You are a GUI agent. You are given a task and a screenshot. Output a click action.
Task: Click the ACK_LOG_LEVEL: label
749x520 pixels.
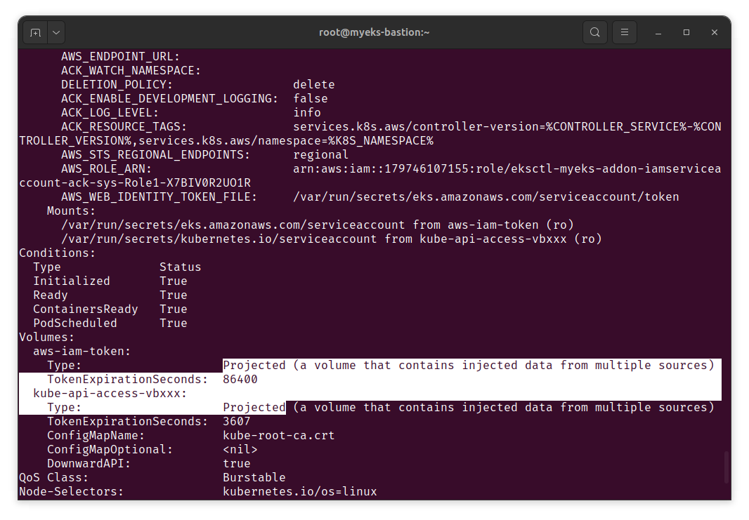click(110, 113)
